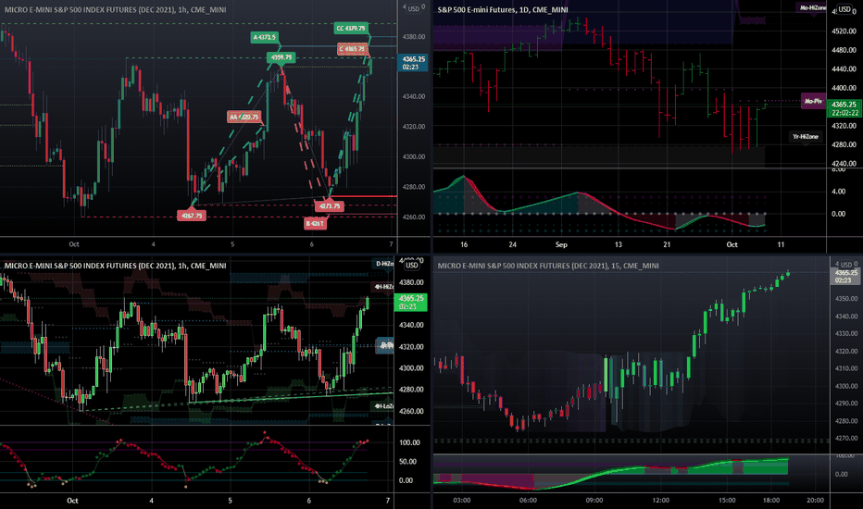Click the 4480.00 price level on the 1D chart
Image resolution: width=863 pixels, height=509 pixels.
(x=844, y=50)
